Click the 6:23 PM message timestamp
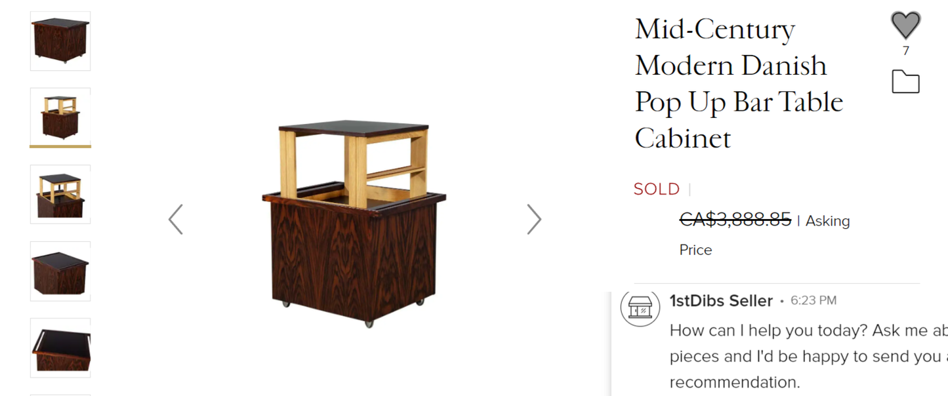This screenshot has width=948, height=396. 814,301
